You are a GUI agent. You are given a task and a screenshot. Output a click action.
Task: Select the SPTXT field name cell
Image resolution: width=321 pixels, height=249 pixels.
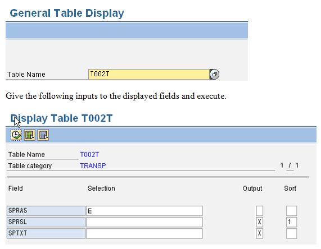(x=46, y=233)
